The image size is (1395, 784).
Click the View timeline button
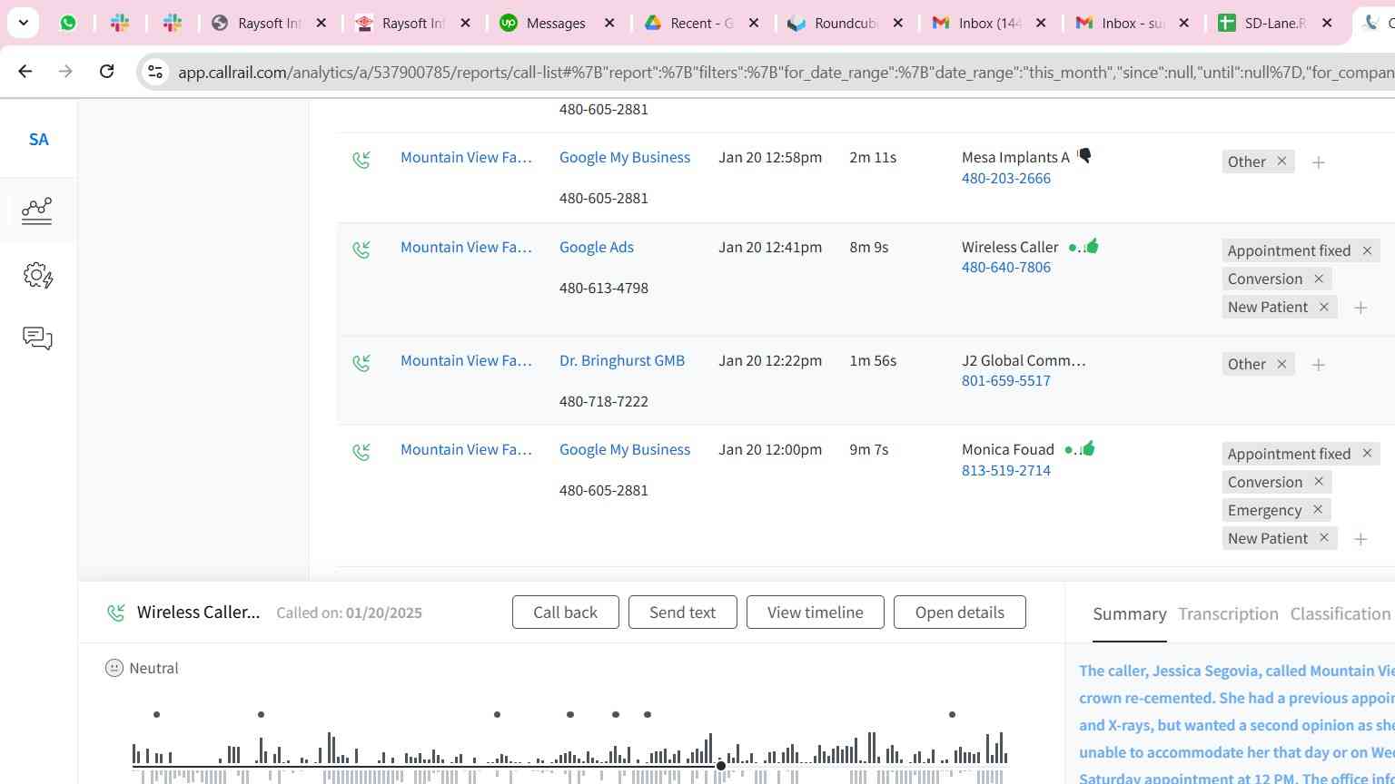[815, 612]
